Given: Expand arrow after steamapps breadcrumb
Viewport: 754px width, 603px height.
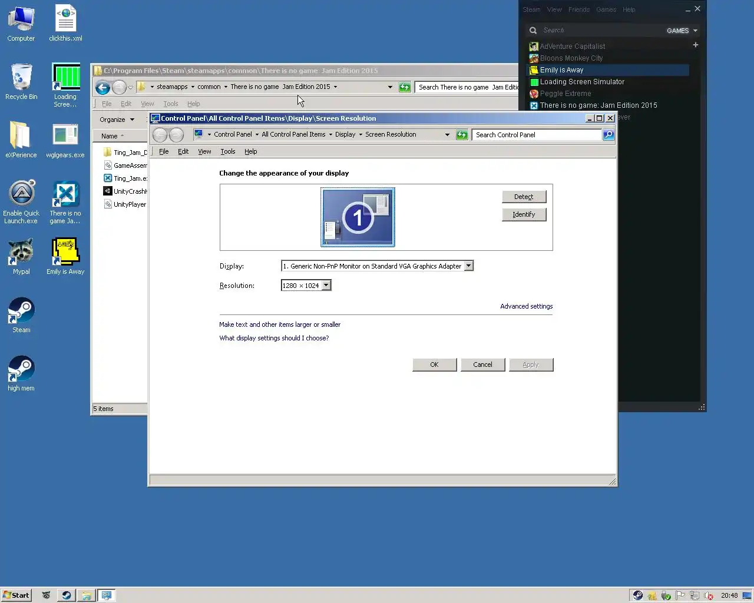Looking at the screenshot, I should (193, 87).
